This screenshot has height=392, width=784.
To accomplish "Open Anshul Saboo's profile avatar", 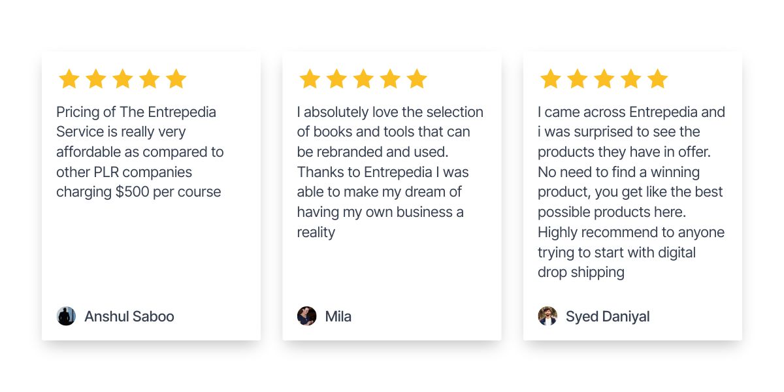I will 66,316.
